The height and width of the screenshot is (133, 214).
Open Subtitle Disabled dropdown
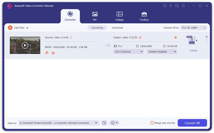click(162, 52)
